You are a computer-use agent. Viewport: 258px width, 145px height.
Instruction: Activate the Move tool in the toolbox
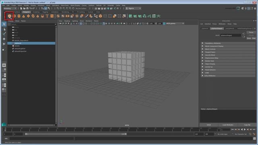click(x=4, y=39)
